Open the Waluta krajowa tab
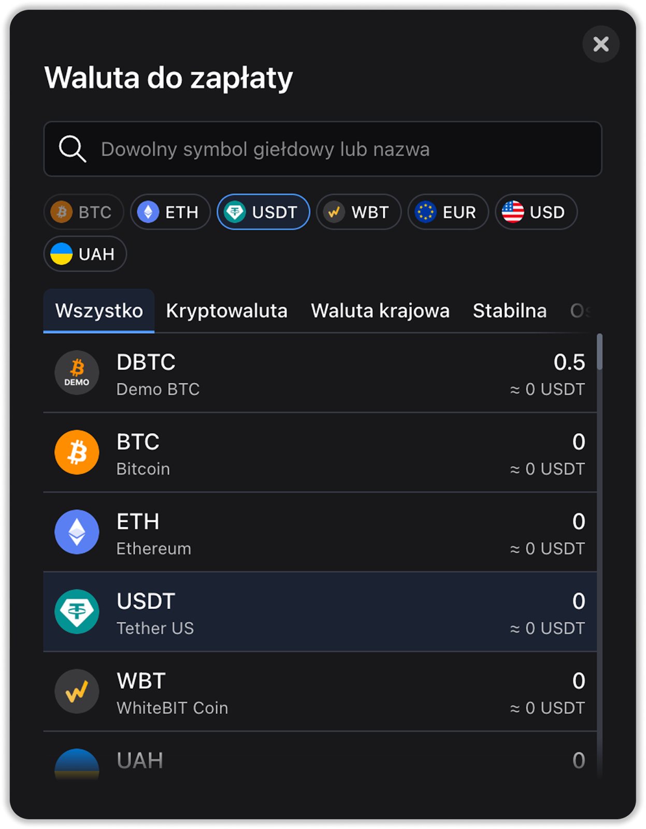Screen dimensions: 646x829 point(380,311)
